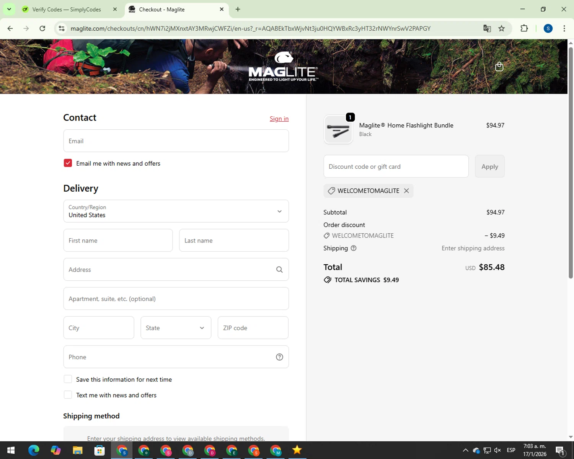Open the Extensions puzzle icon
574x459 pixels.
tap(524, 28)
